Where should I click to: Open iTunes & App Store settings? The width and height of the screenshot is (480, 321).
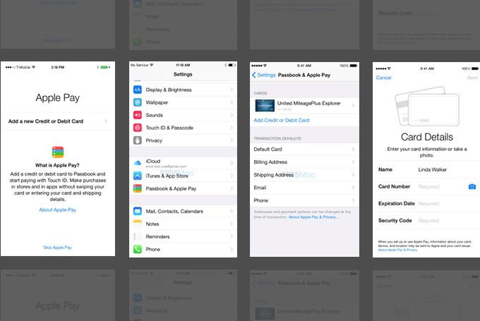pyautogui.click(x=183, y=176)
